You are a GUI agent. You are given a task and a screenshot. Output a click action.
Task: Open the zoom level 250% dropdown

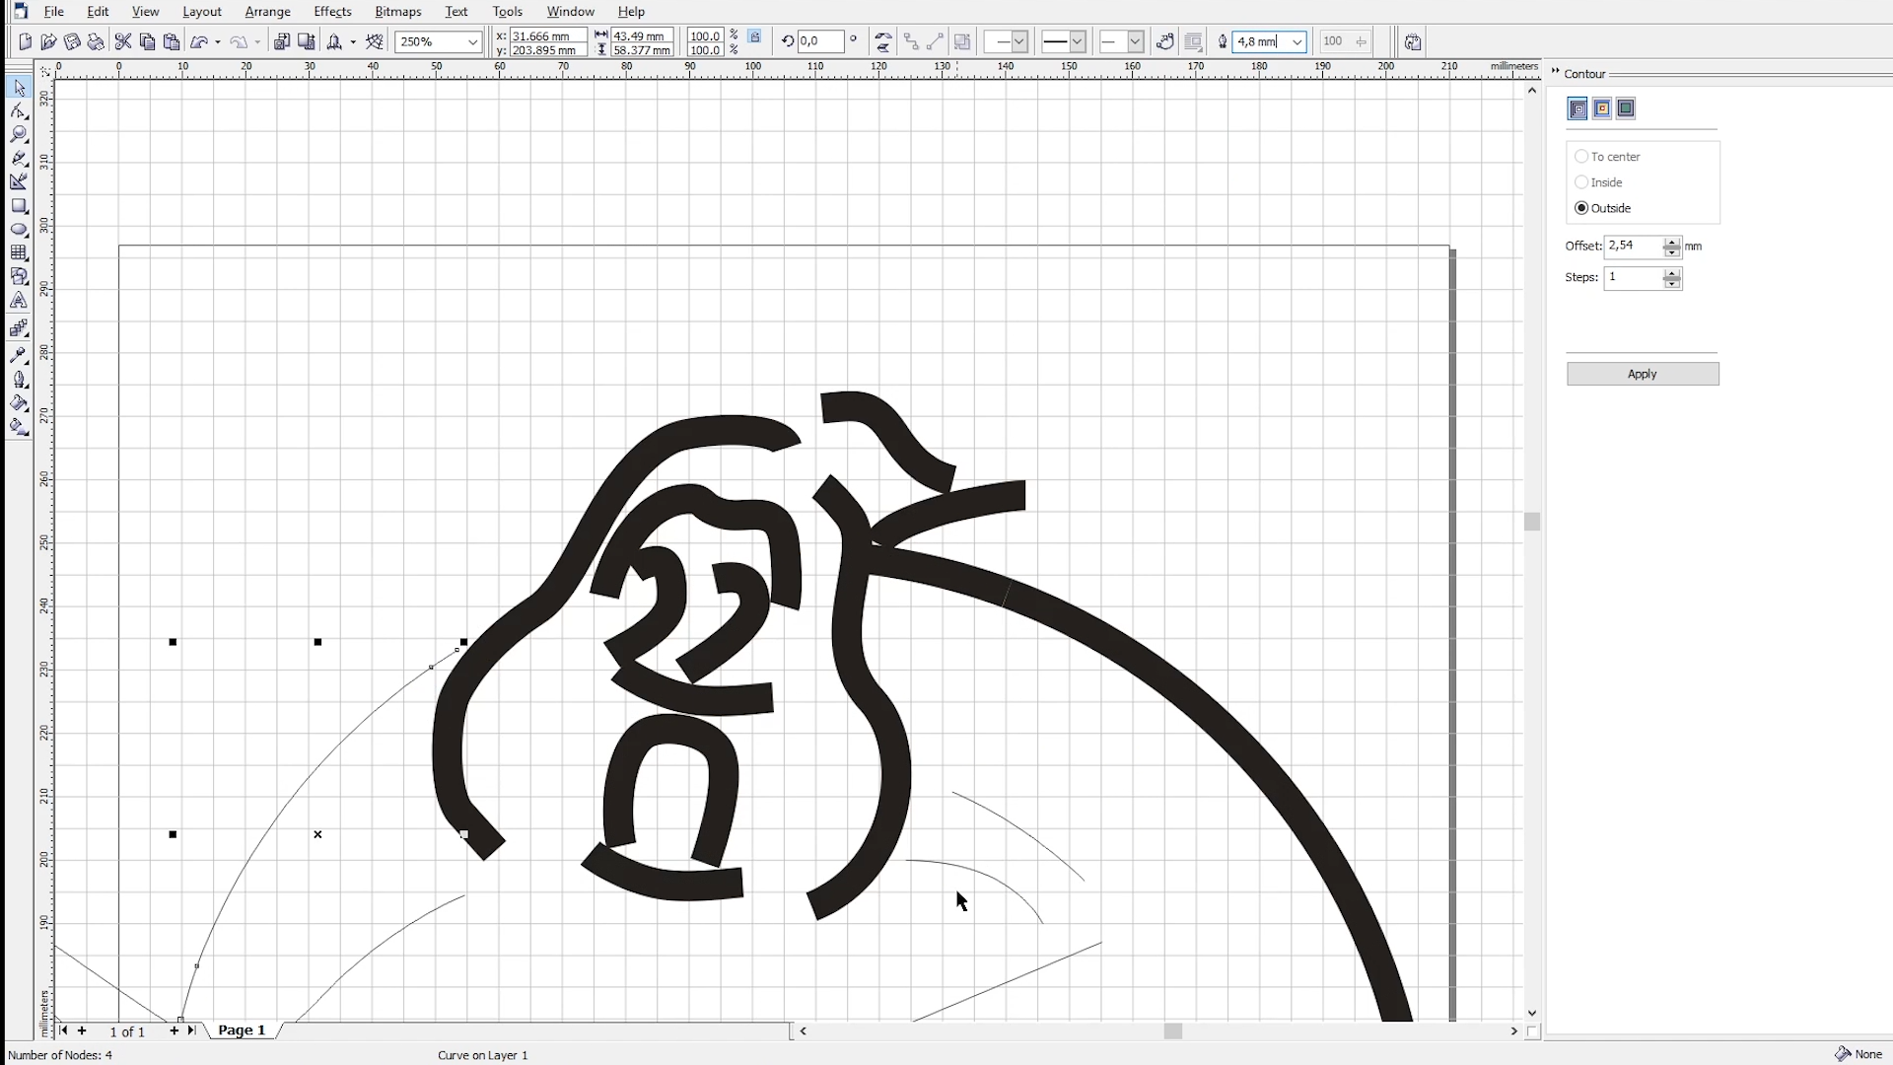click(x=472, y=41)
